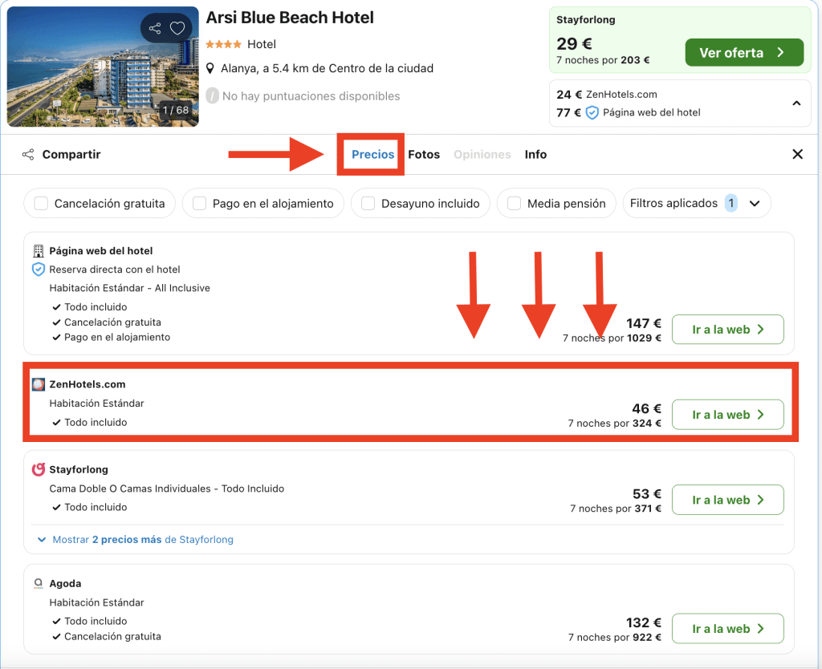Click the ZenHotels.com logo icon
This screenshot has width=822, height=669.
(39, 385)
